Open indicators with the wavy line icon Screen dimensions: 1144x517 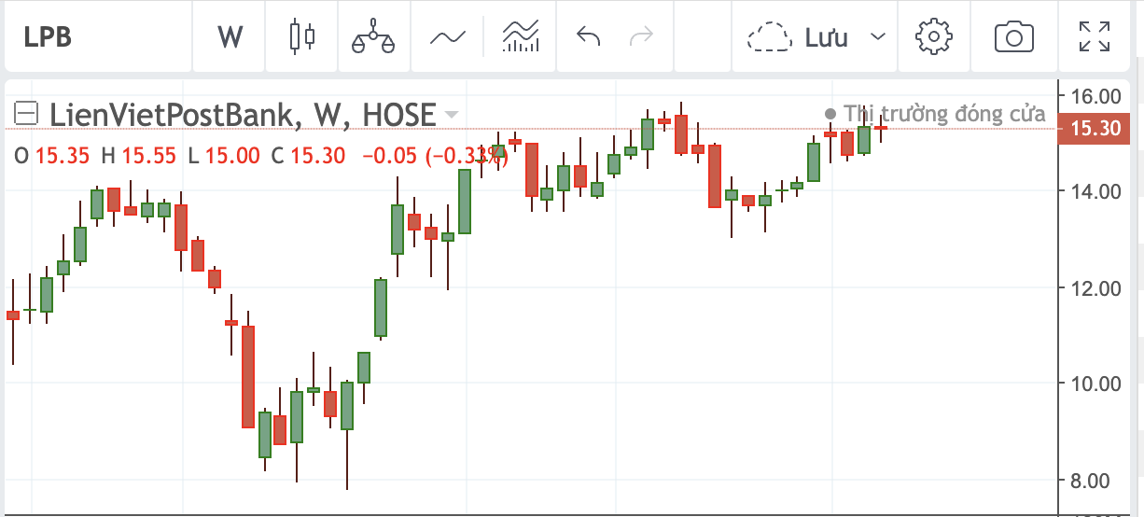pyautogui.click(x=447, y=37)
